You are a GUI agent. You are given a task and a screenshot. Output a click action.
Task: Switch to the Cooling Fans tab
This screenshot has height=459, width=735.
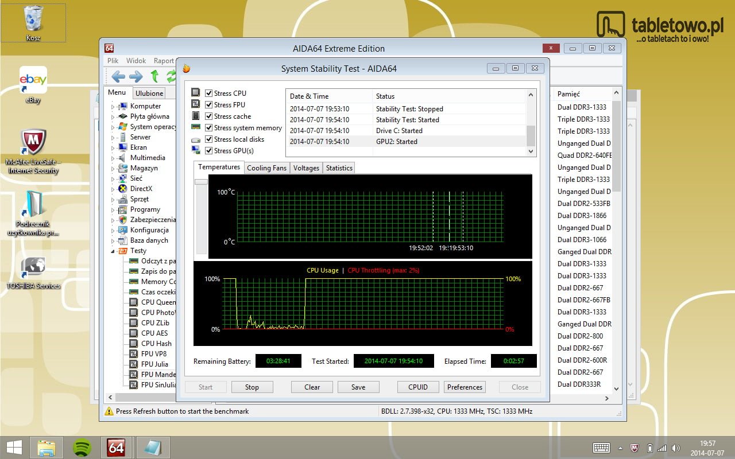coord(266,168)
